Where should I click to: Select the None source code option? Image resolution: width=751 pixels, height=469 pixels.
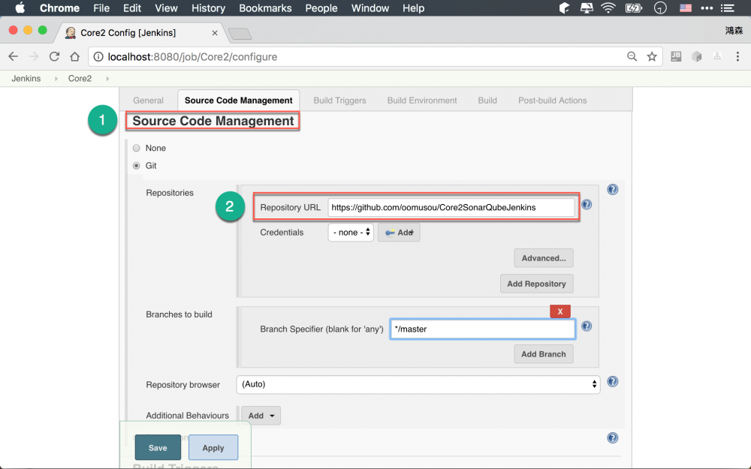[x=136, y=148]
